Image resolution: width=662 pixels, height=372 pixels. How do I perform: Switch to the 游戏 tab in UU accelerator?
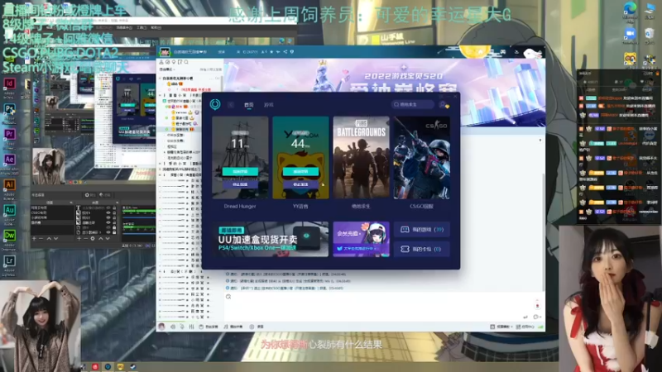click(268, 105)
